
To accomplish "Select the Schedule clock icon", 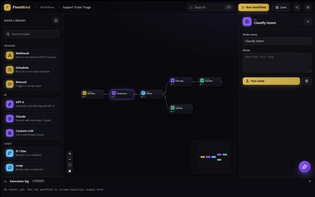I will pos(10,69).
